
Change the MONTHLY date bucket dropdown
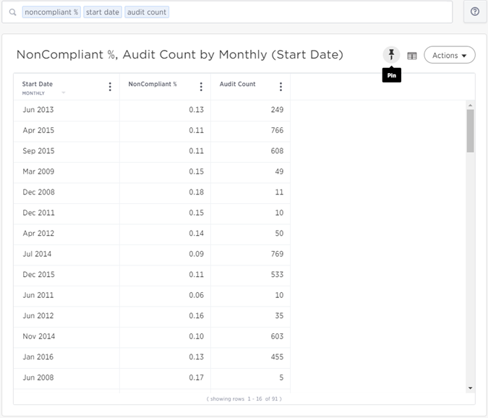point(43,93)
